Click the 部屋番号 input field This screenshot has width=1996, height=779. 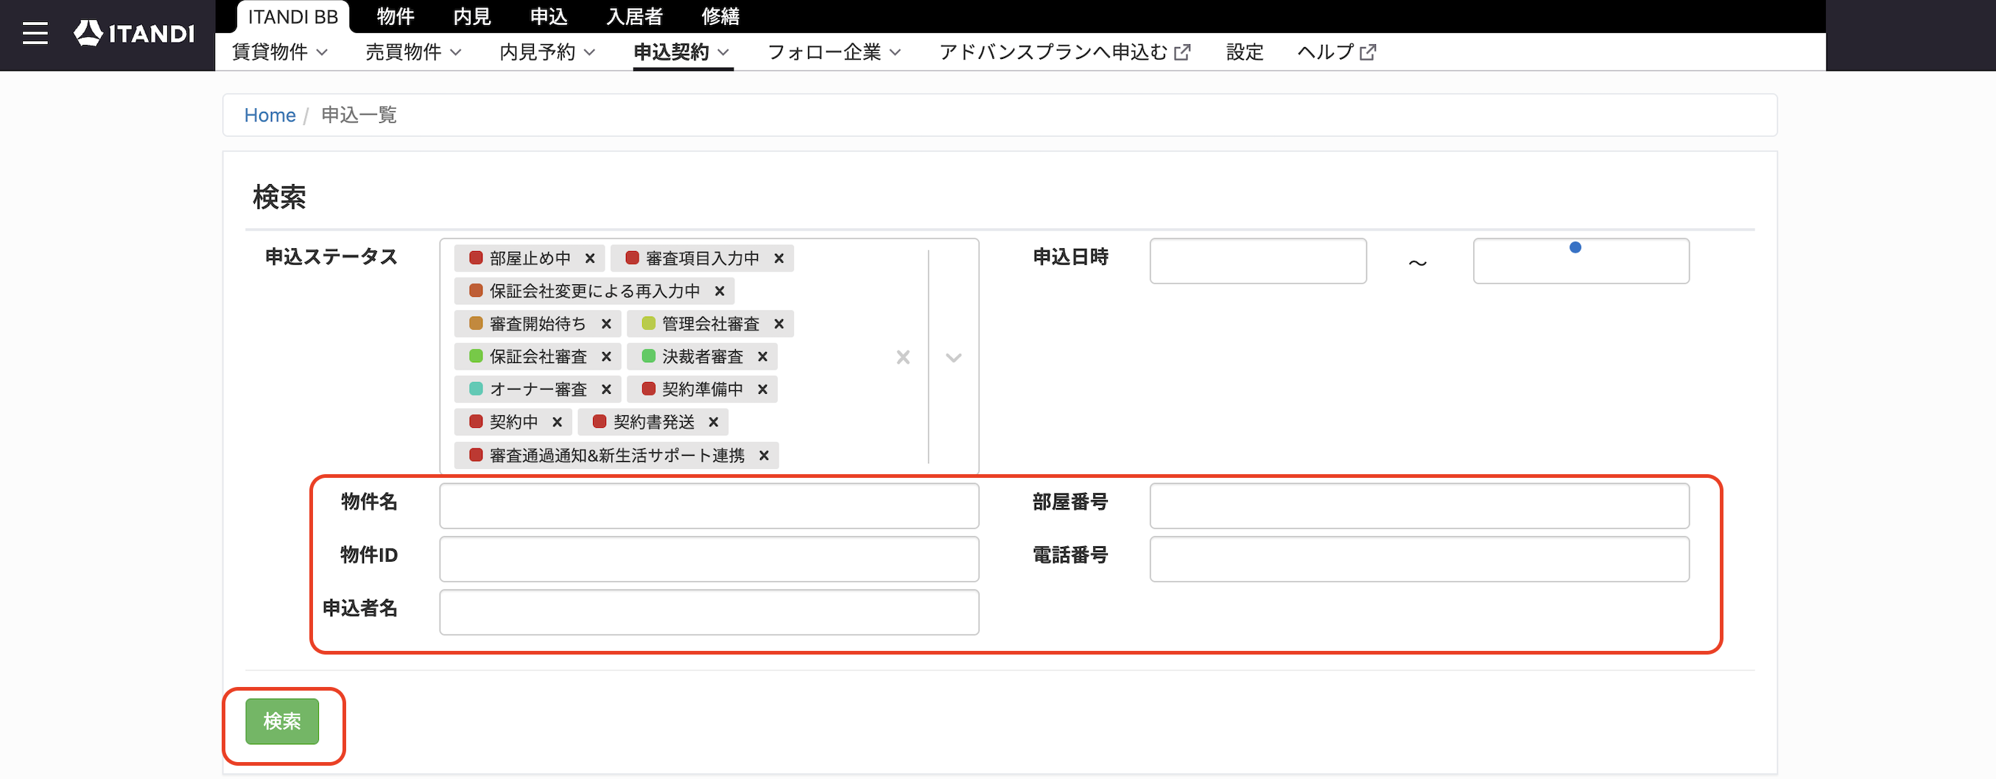(1419, 506)
